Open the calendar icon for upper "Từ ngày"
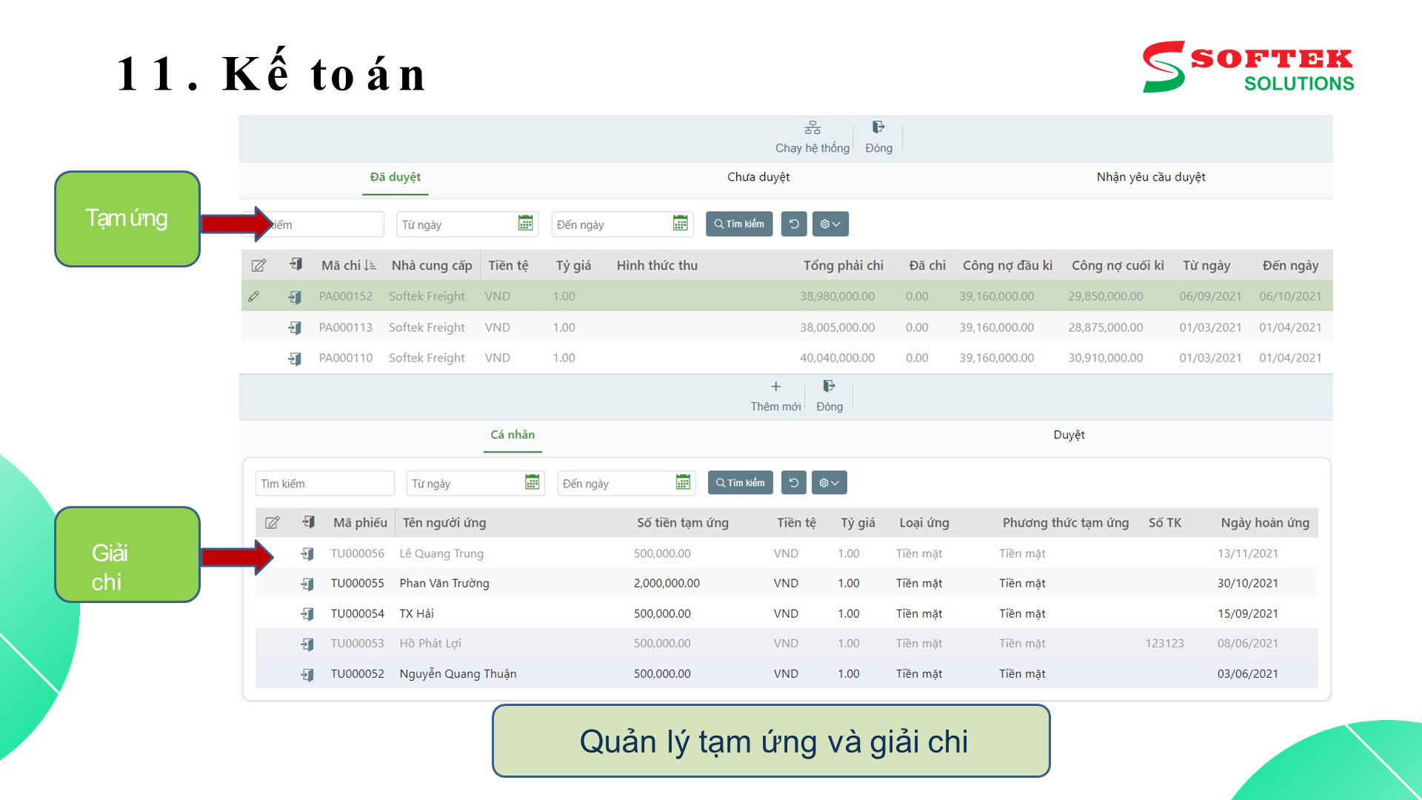 click(526, 224)
